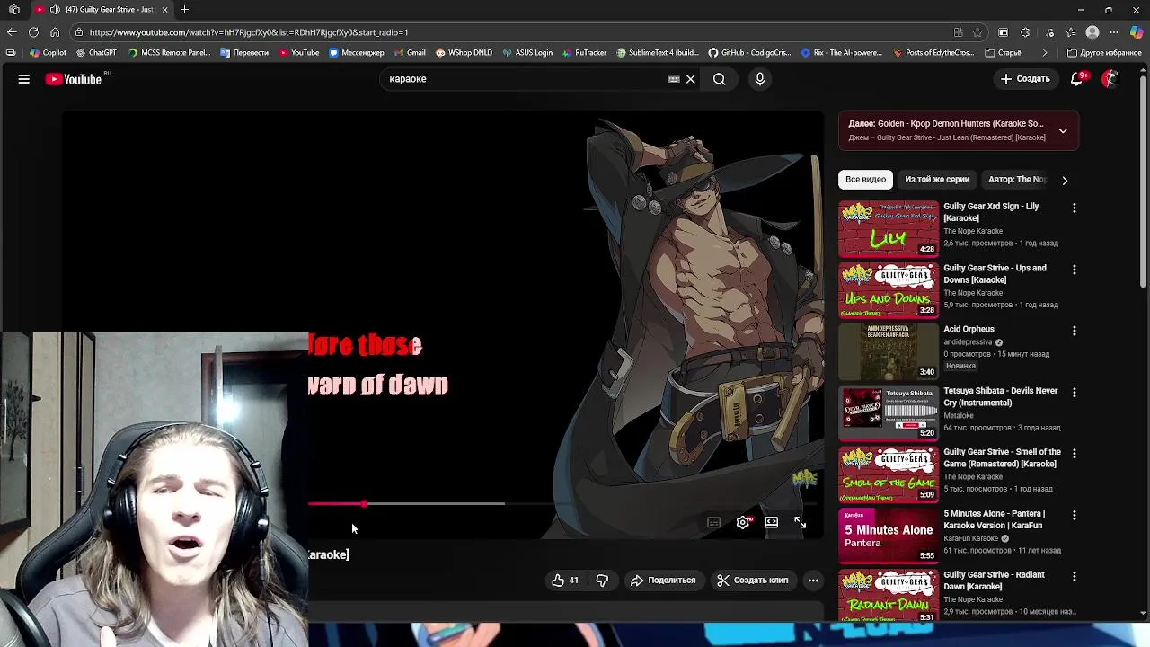Dislike the video with thumbs down
The width and height of the screenshot is (1150, 647).
point(602,581)
